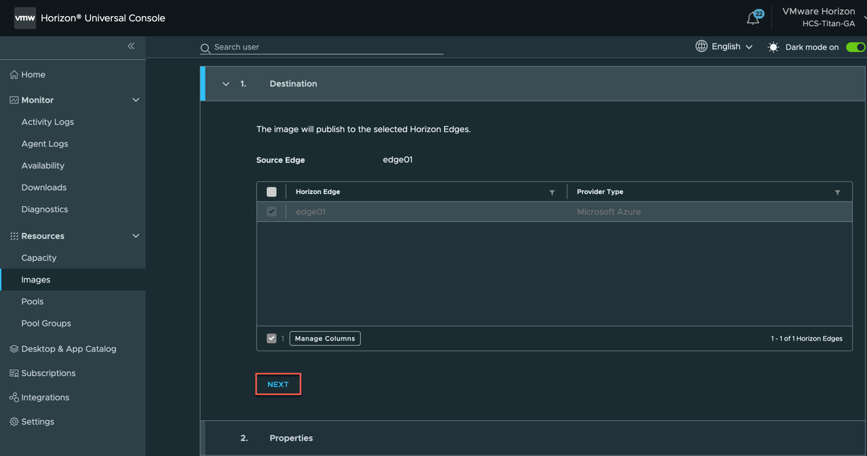Collapse the Destination step chevron
This screenshot has height=456, width=867.
pyautogui.click(x=225, y=84)
